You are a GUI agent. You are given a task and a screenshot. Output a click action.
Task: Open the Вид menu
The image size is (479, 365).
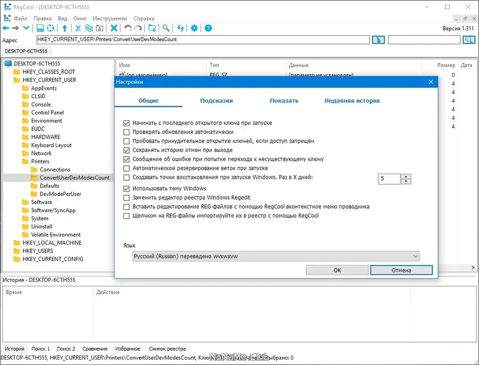pyautogui.click(x=62, y=19)
